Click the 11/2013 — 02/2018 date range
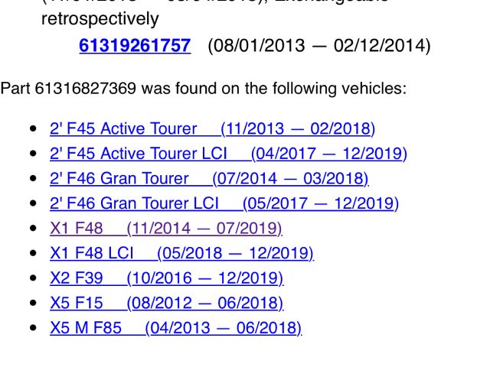This screenshot has height=367, width=490. tap(297, 128)
